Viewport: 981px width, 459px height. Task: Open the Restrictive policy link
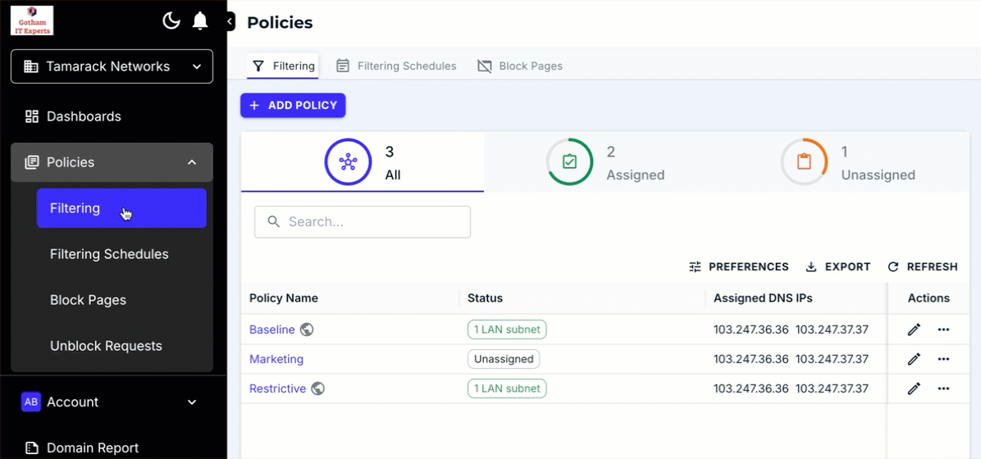tap(277, 389)
